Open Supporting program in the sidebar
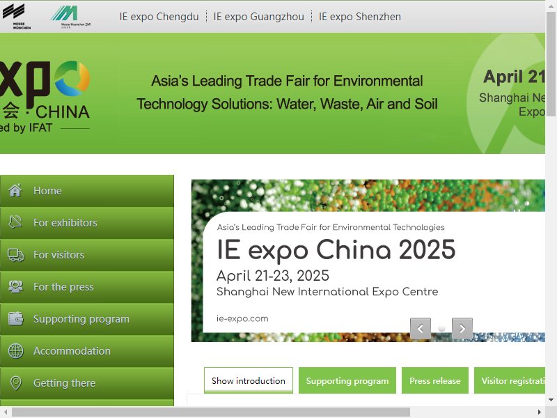This screenshot has height=418, width=557. [87, 319]
